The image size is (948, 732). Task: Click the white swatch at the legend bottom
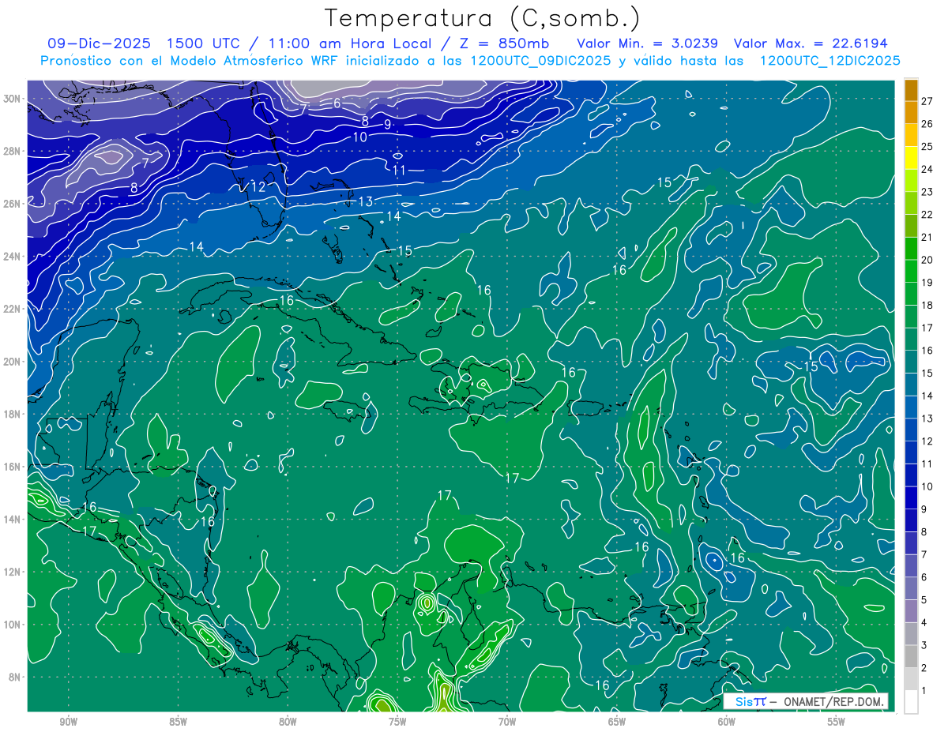(911, 702)
